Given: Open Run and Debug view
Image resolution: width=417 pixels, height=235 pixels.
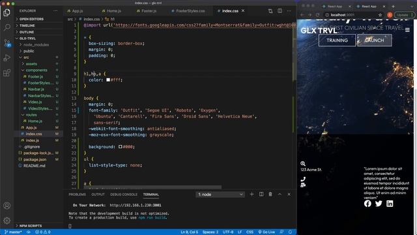Looking at the screenshot, I should click(7, 57).
